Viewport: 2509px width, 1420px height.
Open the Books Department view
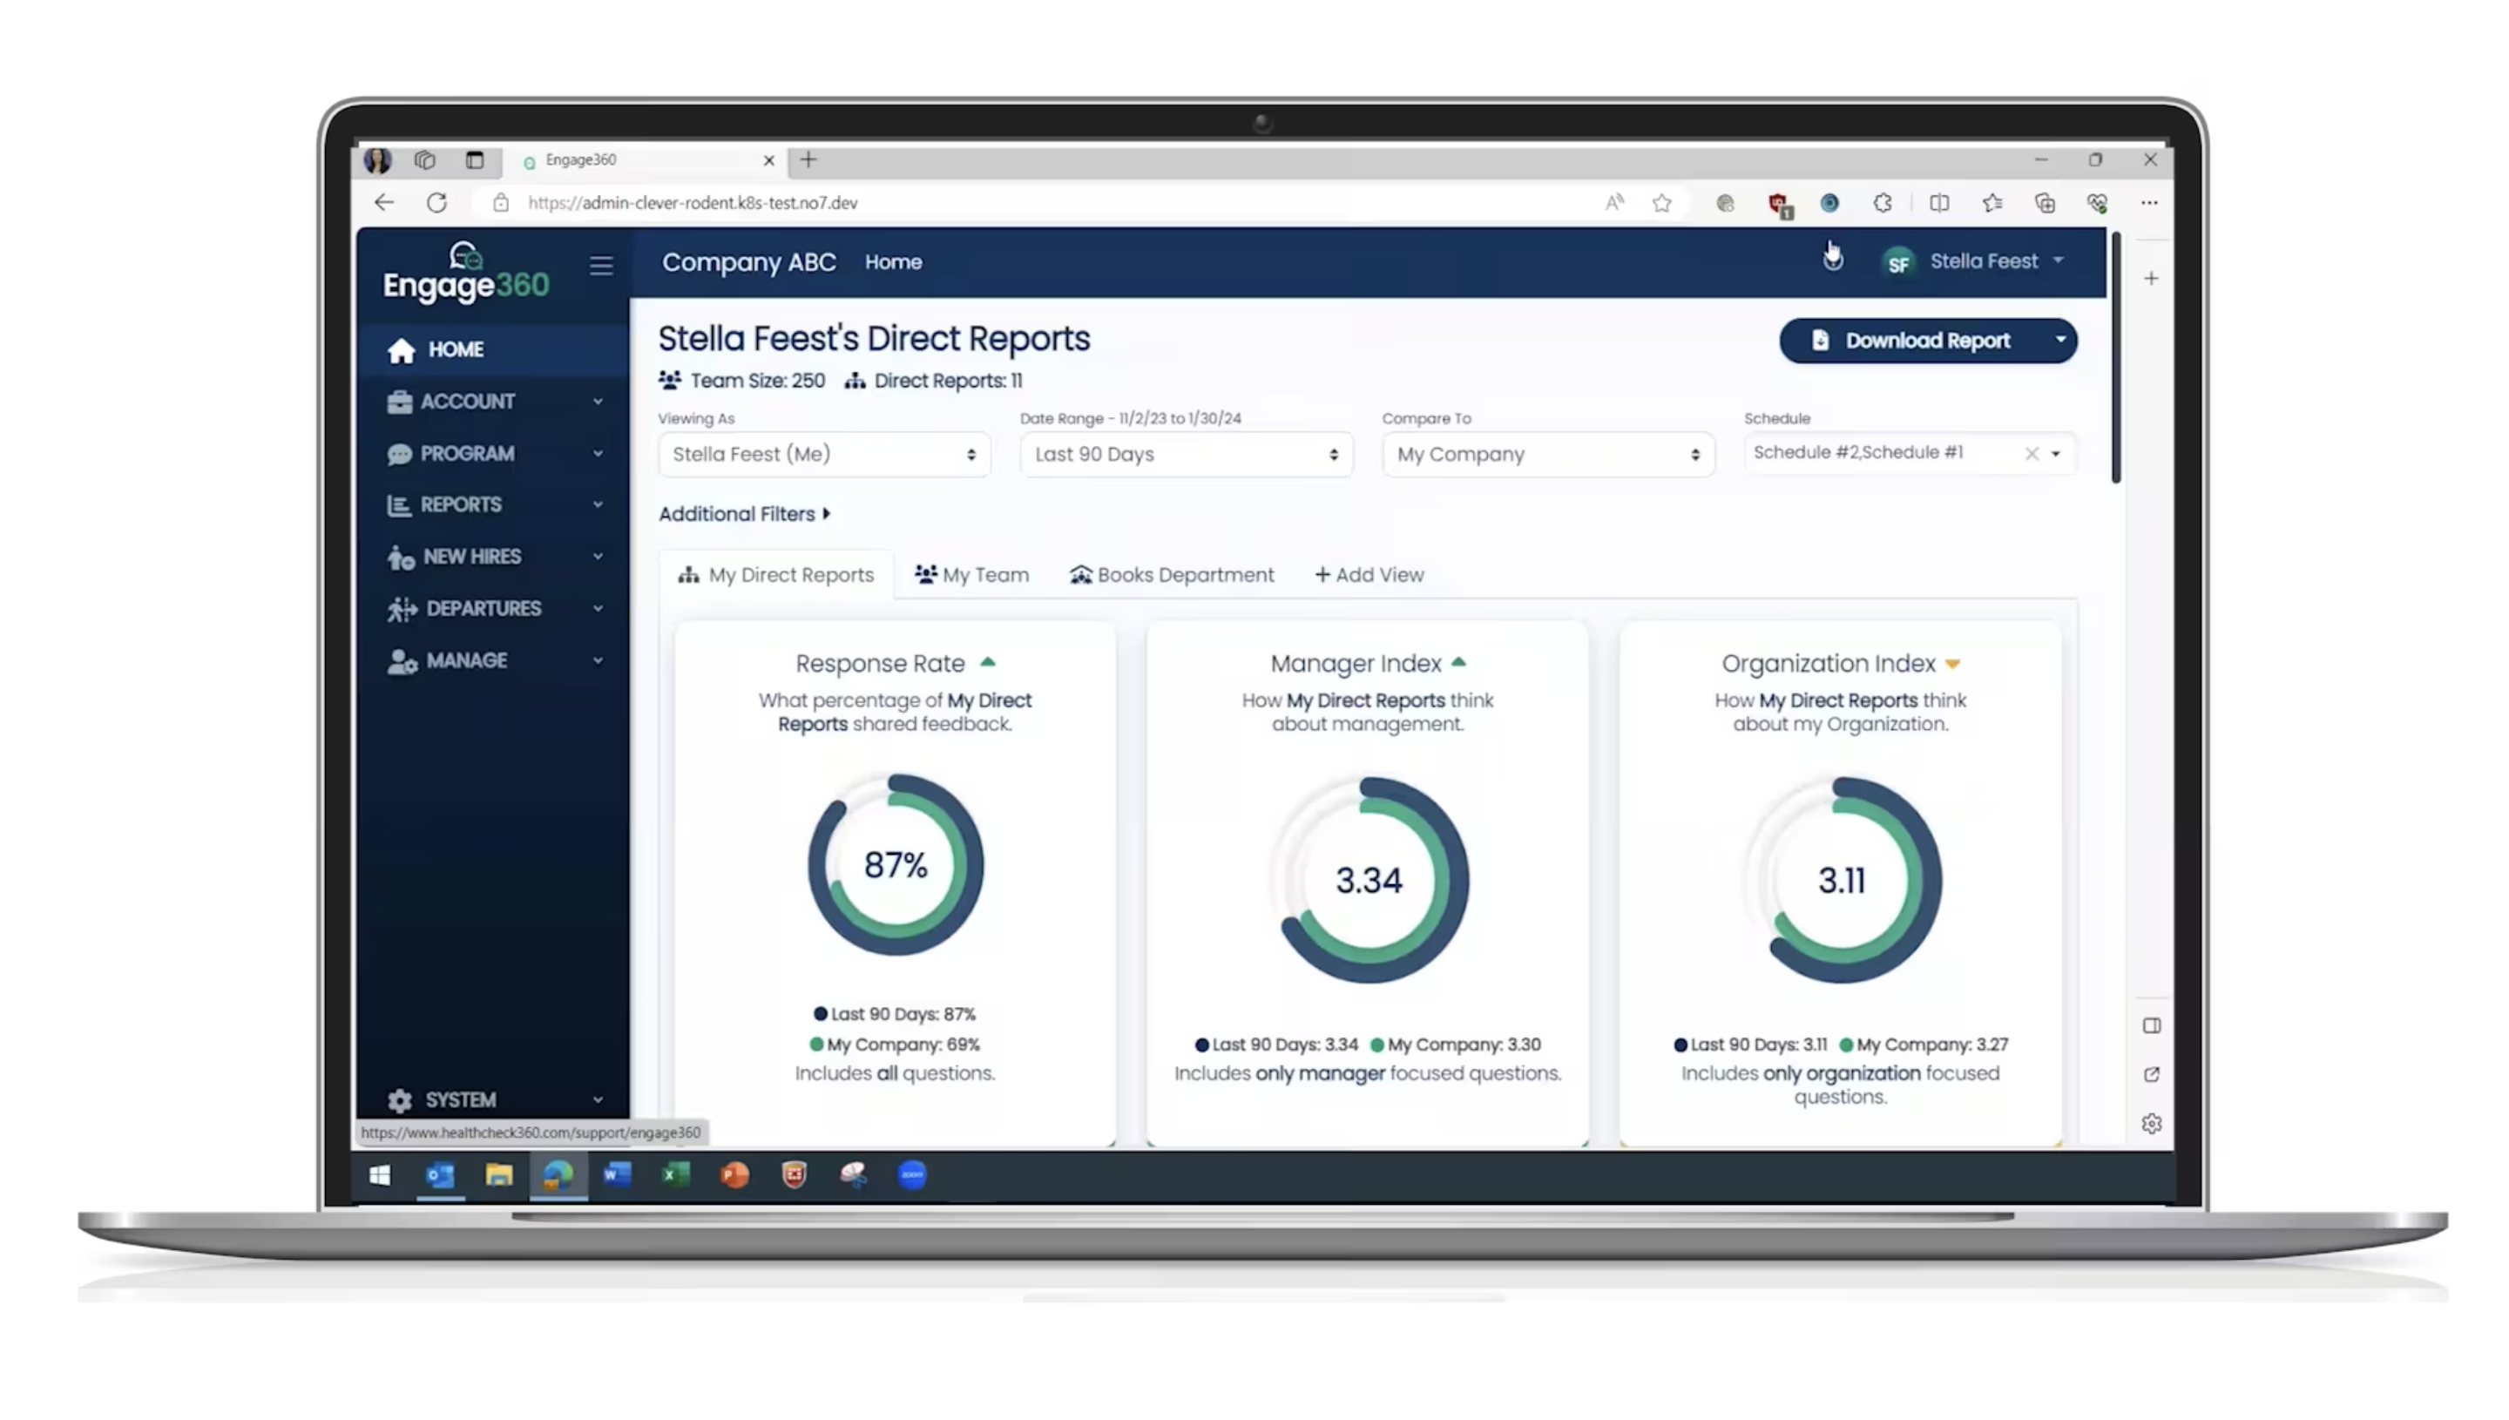coord(1170,574)
